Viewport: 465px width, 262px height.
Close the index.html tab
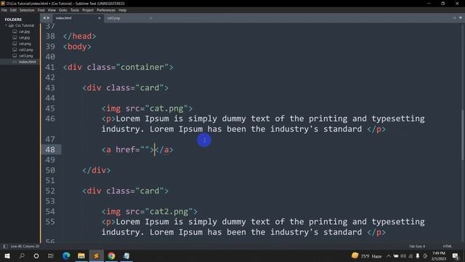click(x=100, y=18)
